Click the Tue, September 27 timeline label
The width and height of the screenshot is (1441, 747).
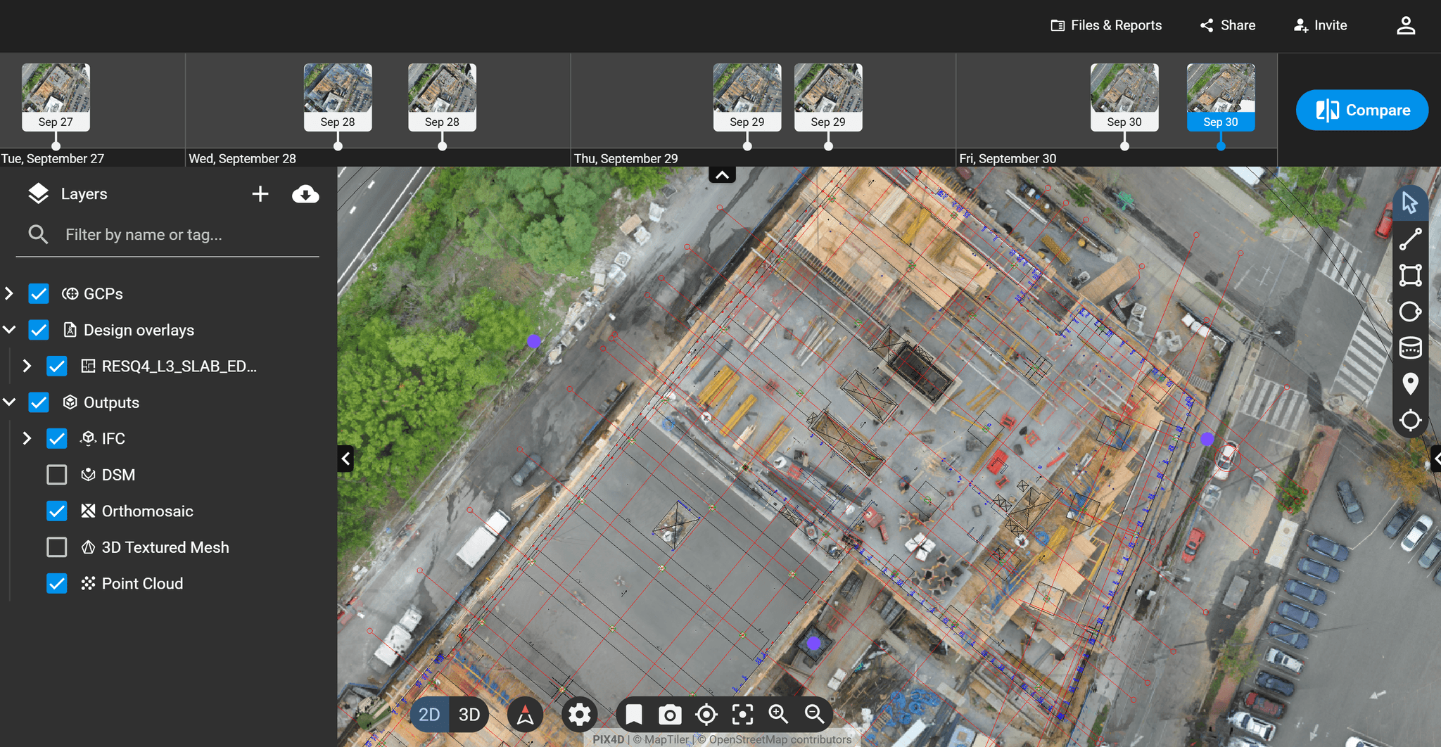pos(53,159)
